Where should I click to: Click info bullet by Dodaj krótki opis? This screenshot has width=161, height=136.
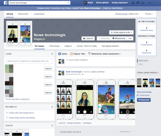7,112
